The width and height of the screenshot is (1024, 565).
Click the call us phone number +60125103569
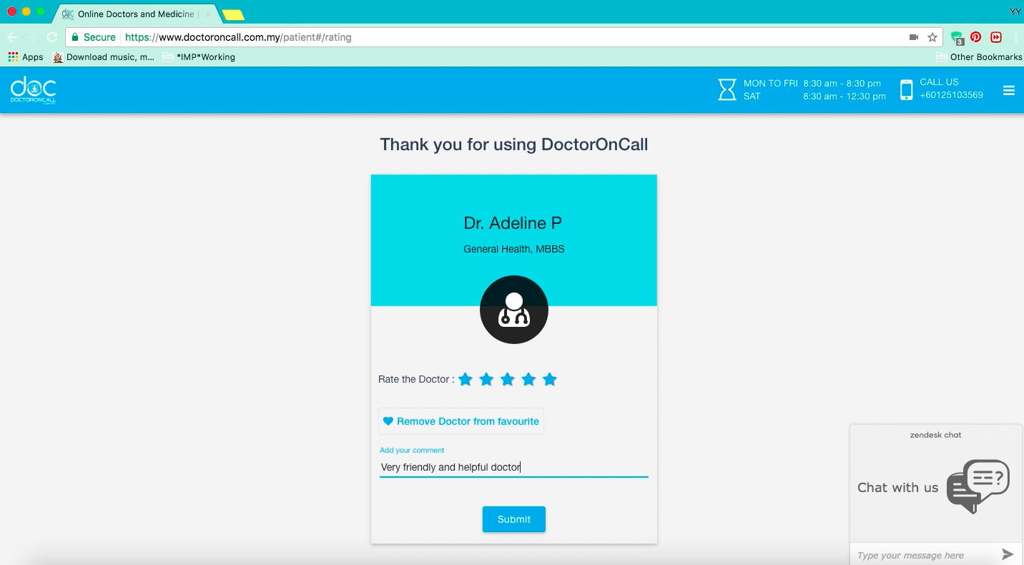pyautogui.click(x=951, y=95)
